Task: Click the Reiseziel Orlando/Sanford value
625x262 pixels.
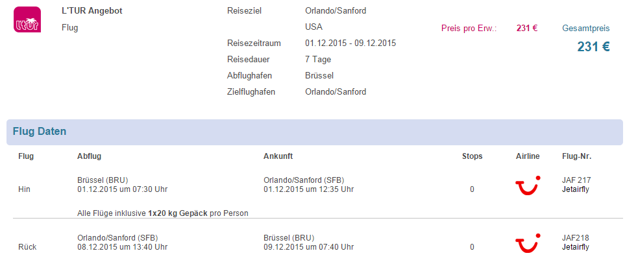Action: point(336,11)
